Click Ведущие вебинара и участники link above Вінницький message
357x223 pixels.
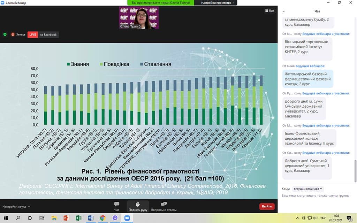(x=326, y=34)
